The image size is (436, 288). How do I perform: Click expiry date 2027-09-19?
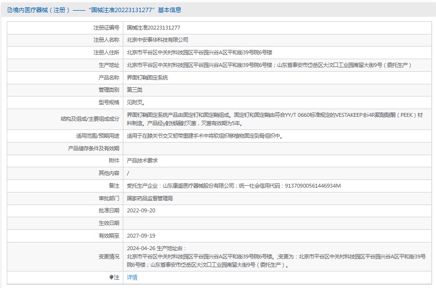(141, 236)
